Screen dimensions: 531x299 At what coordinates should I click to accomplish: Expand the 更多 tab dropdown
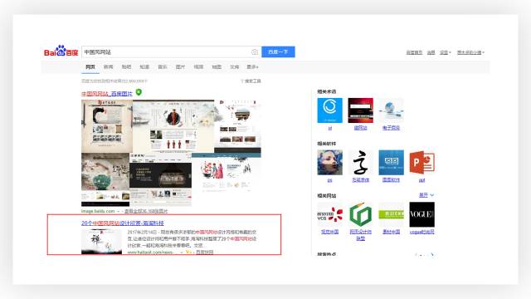point(252,66)
